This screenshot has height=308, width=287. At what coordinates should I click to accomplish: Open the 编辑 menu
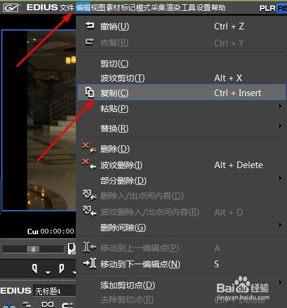83,8
